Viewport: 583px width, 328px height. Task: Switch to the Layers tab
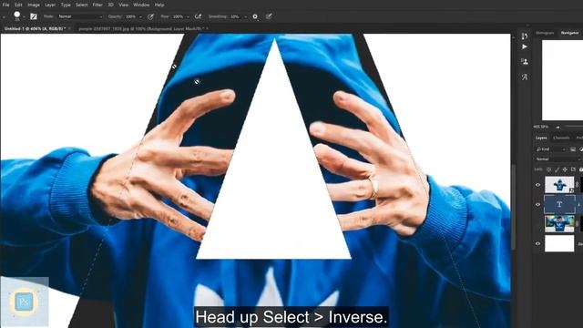pyautogui.click(x=541, y=138)
